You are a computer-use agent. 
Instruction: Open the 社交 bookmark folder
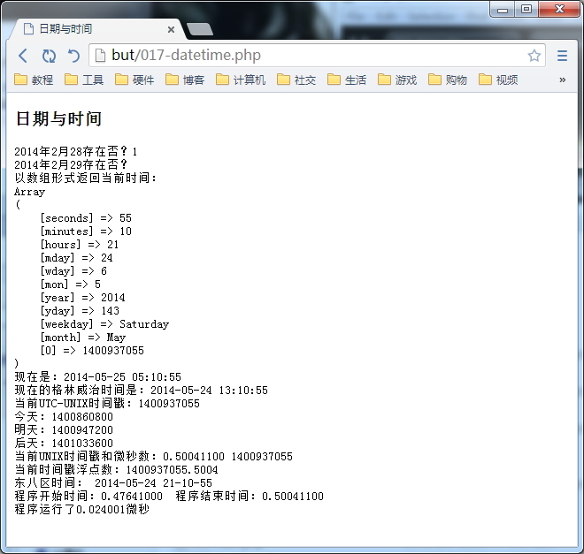click(296, 80)
